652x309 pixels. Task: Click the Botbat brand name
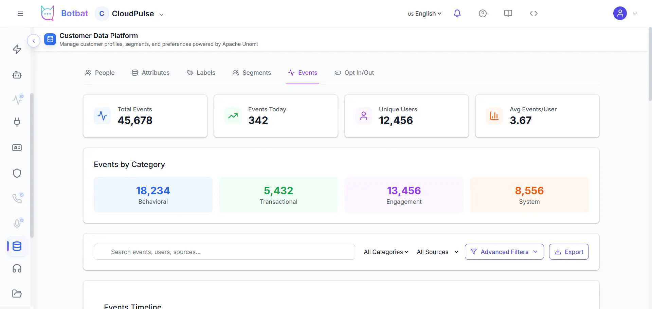point(74,14)
